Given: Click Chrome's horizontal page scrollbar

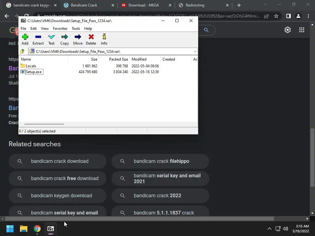Looking at the screenshot, I should pos(140,218).
